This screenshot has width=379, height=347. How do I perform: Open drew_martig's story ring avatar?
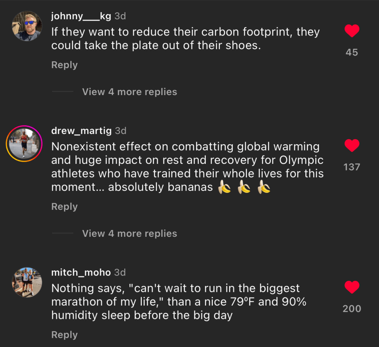pyautogui.click(x=24, y=144)
